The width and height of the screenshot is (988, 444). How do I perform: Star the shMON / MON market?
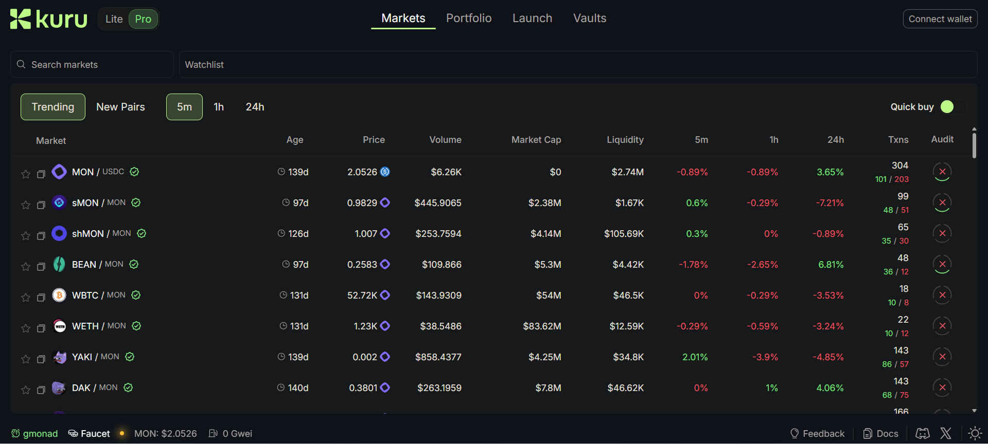25,236
